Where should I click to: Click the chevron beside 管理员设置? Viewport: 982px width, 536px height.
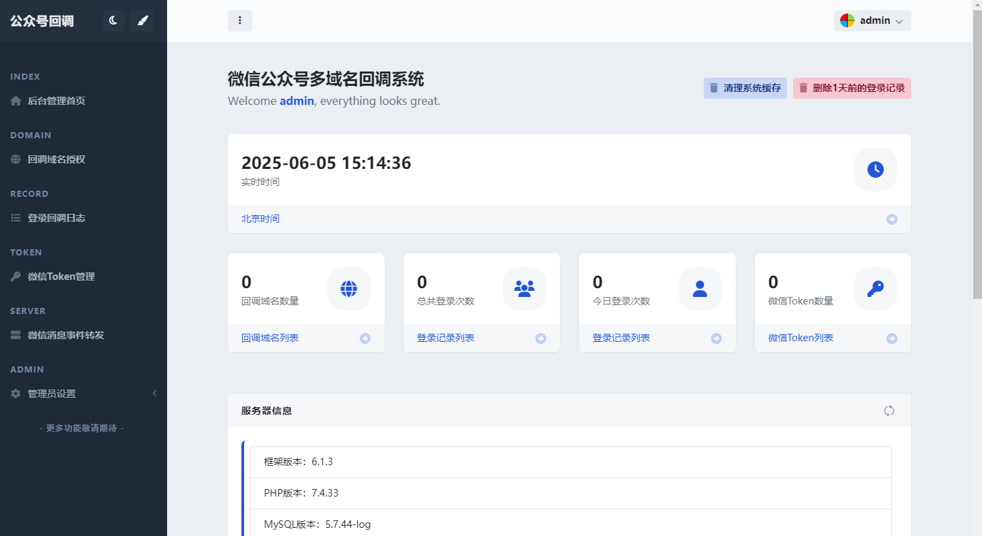tap(155, 394)
